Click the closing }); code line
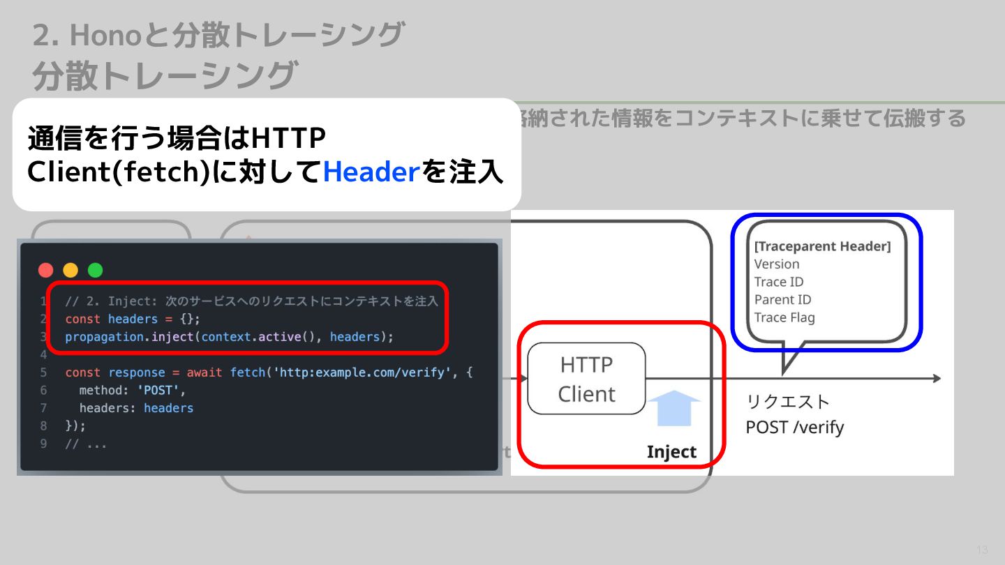 tap(75, 425)
